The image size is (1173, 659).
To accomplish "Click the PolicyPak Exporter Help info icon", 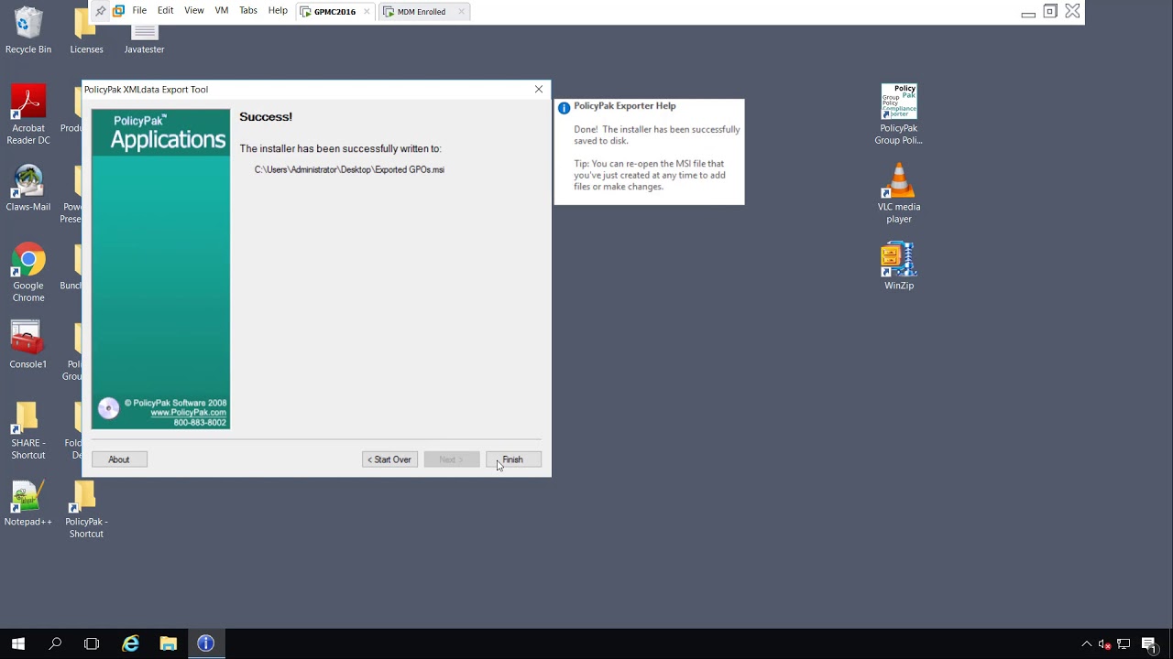I will pyautogui.click(x=564, y=107).
